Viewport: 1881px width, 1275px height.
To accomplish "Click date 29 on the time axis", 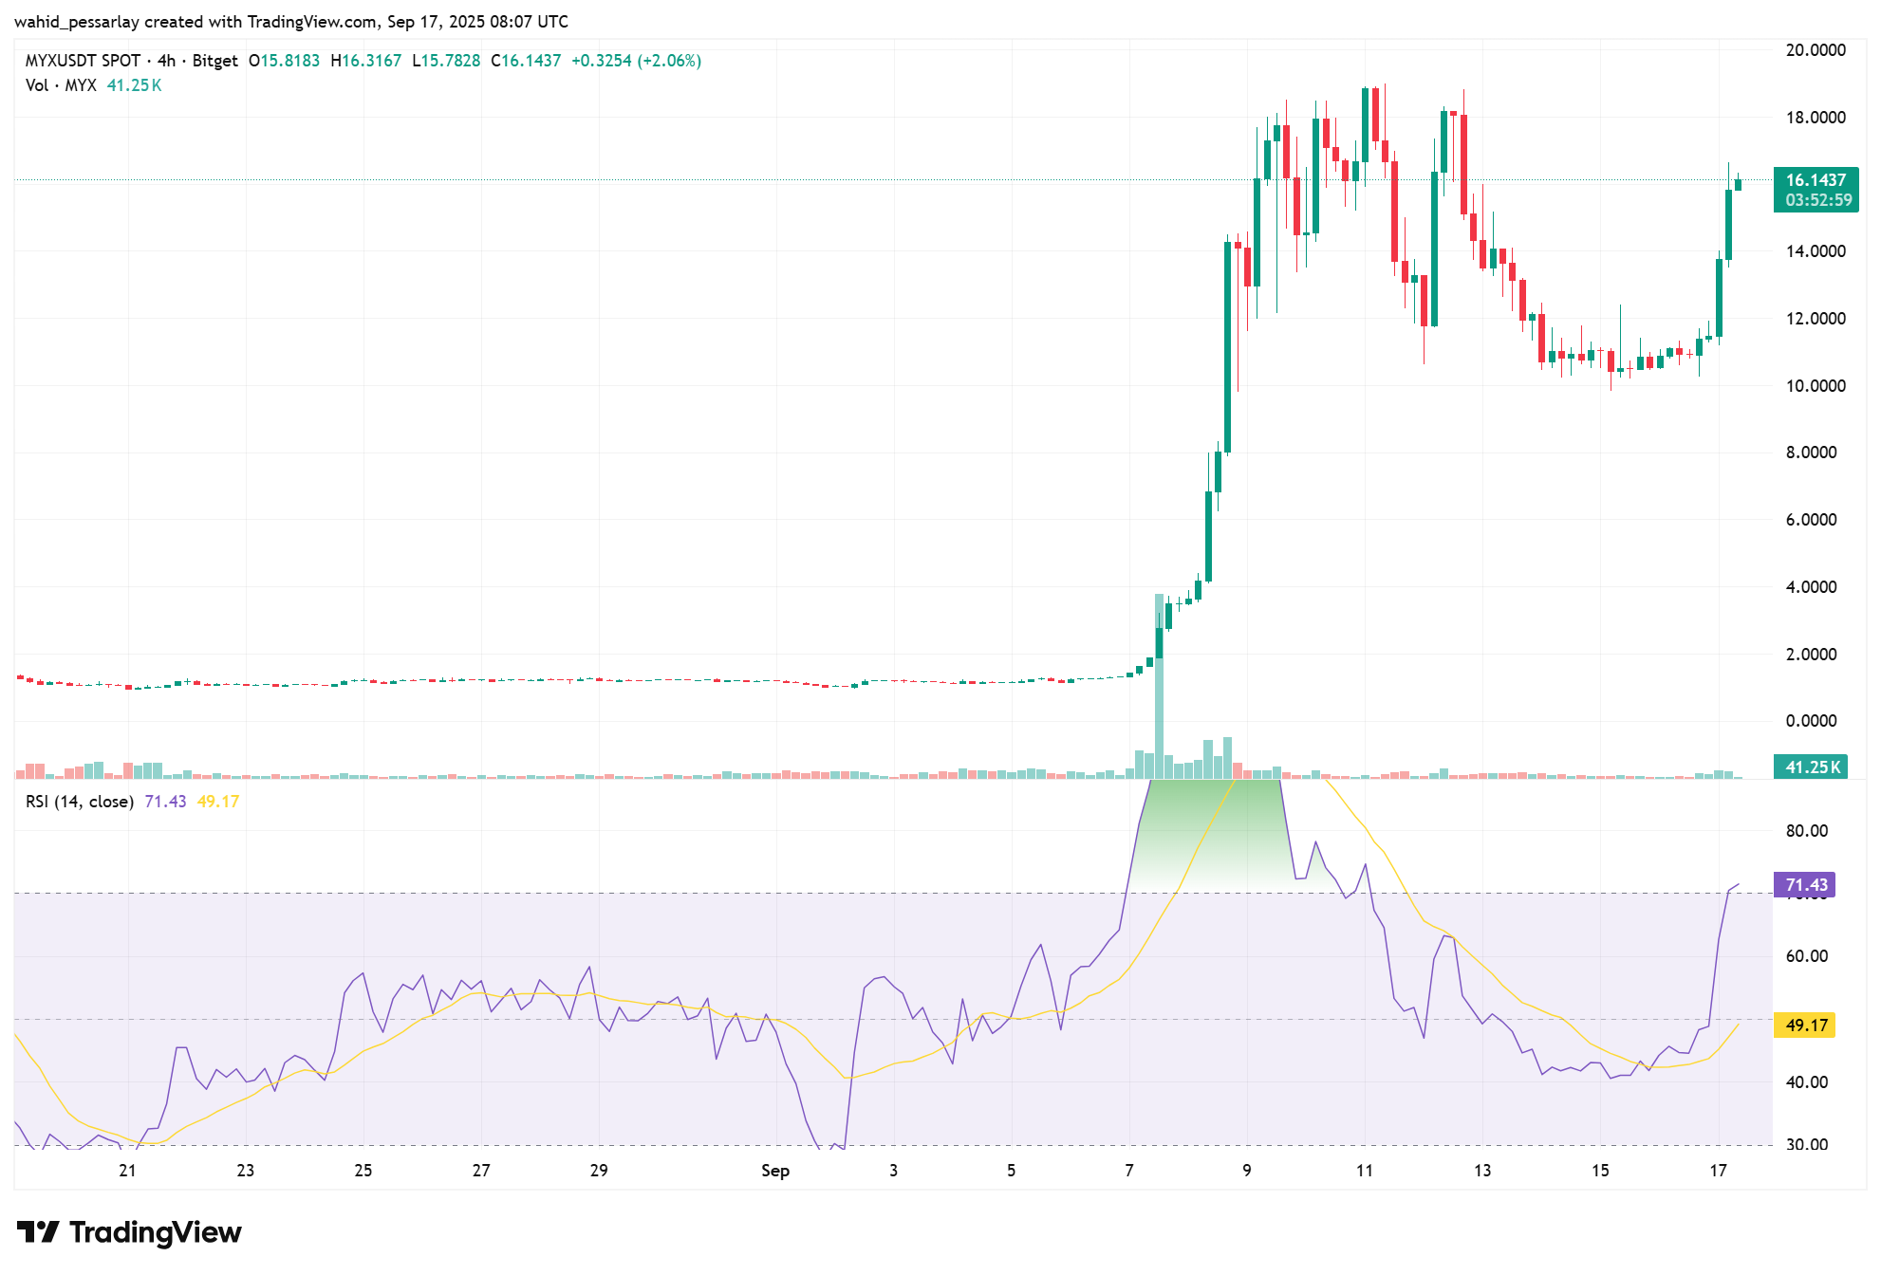I will click(x=599, y=1171).
